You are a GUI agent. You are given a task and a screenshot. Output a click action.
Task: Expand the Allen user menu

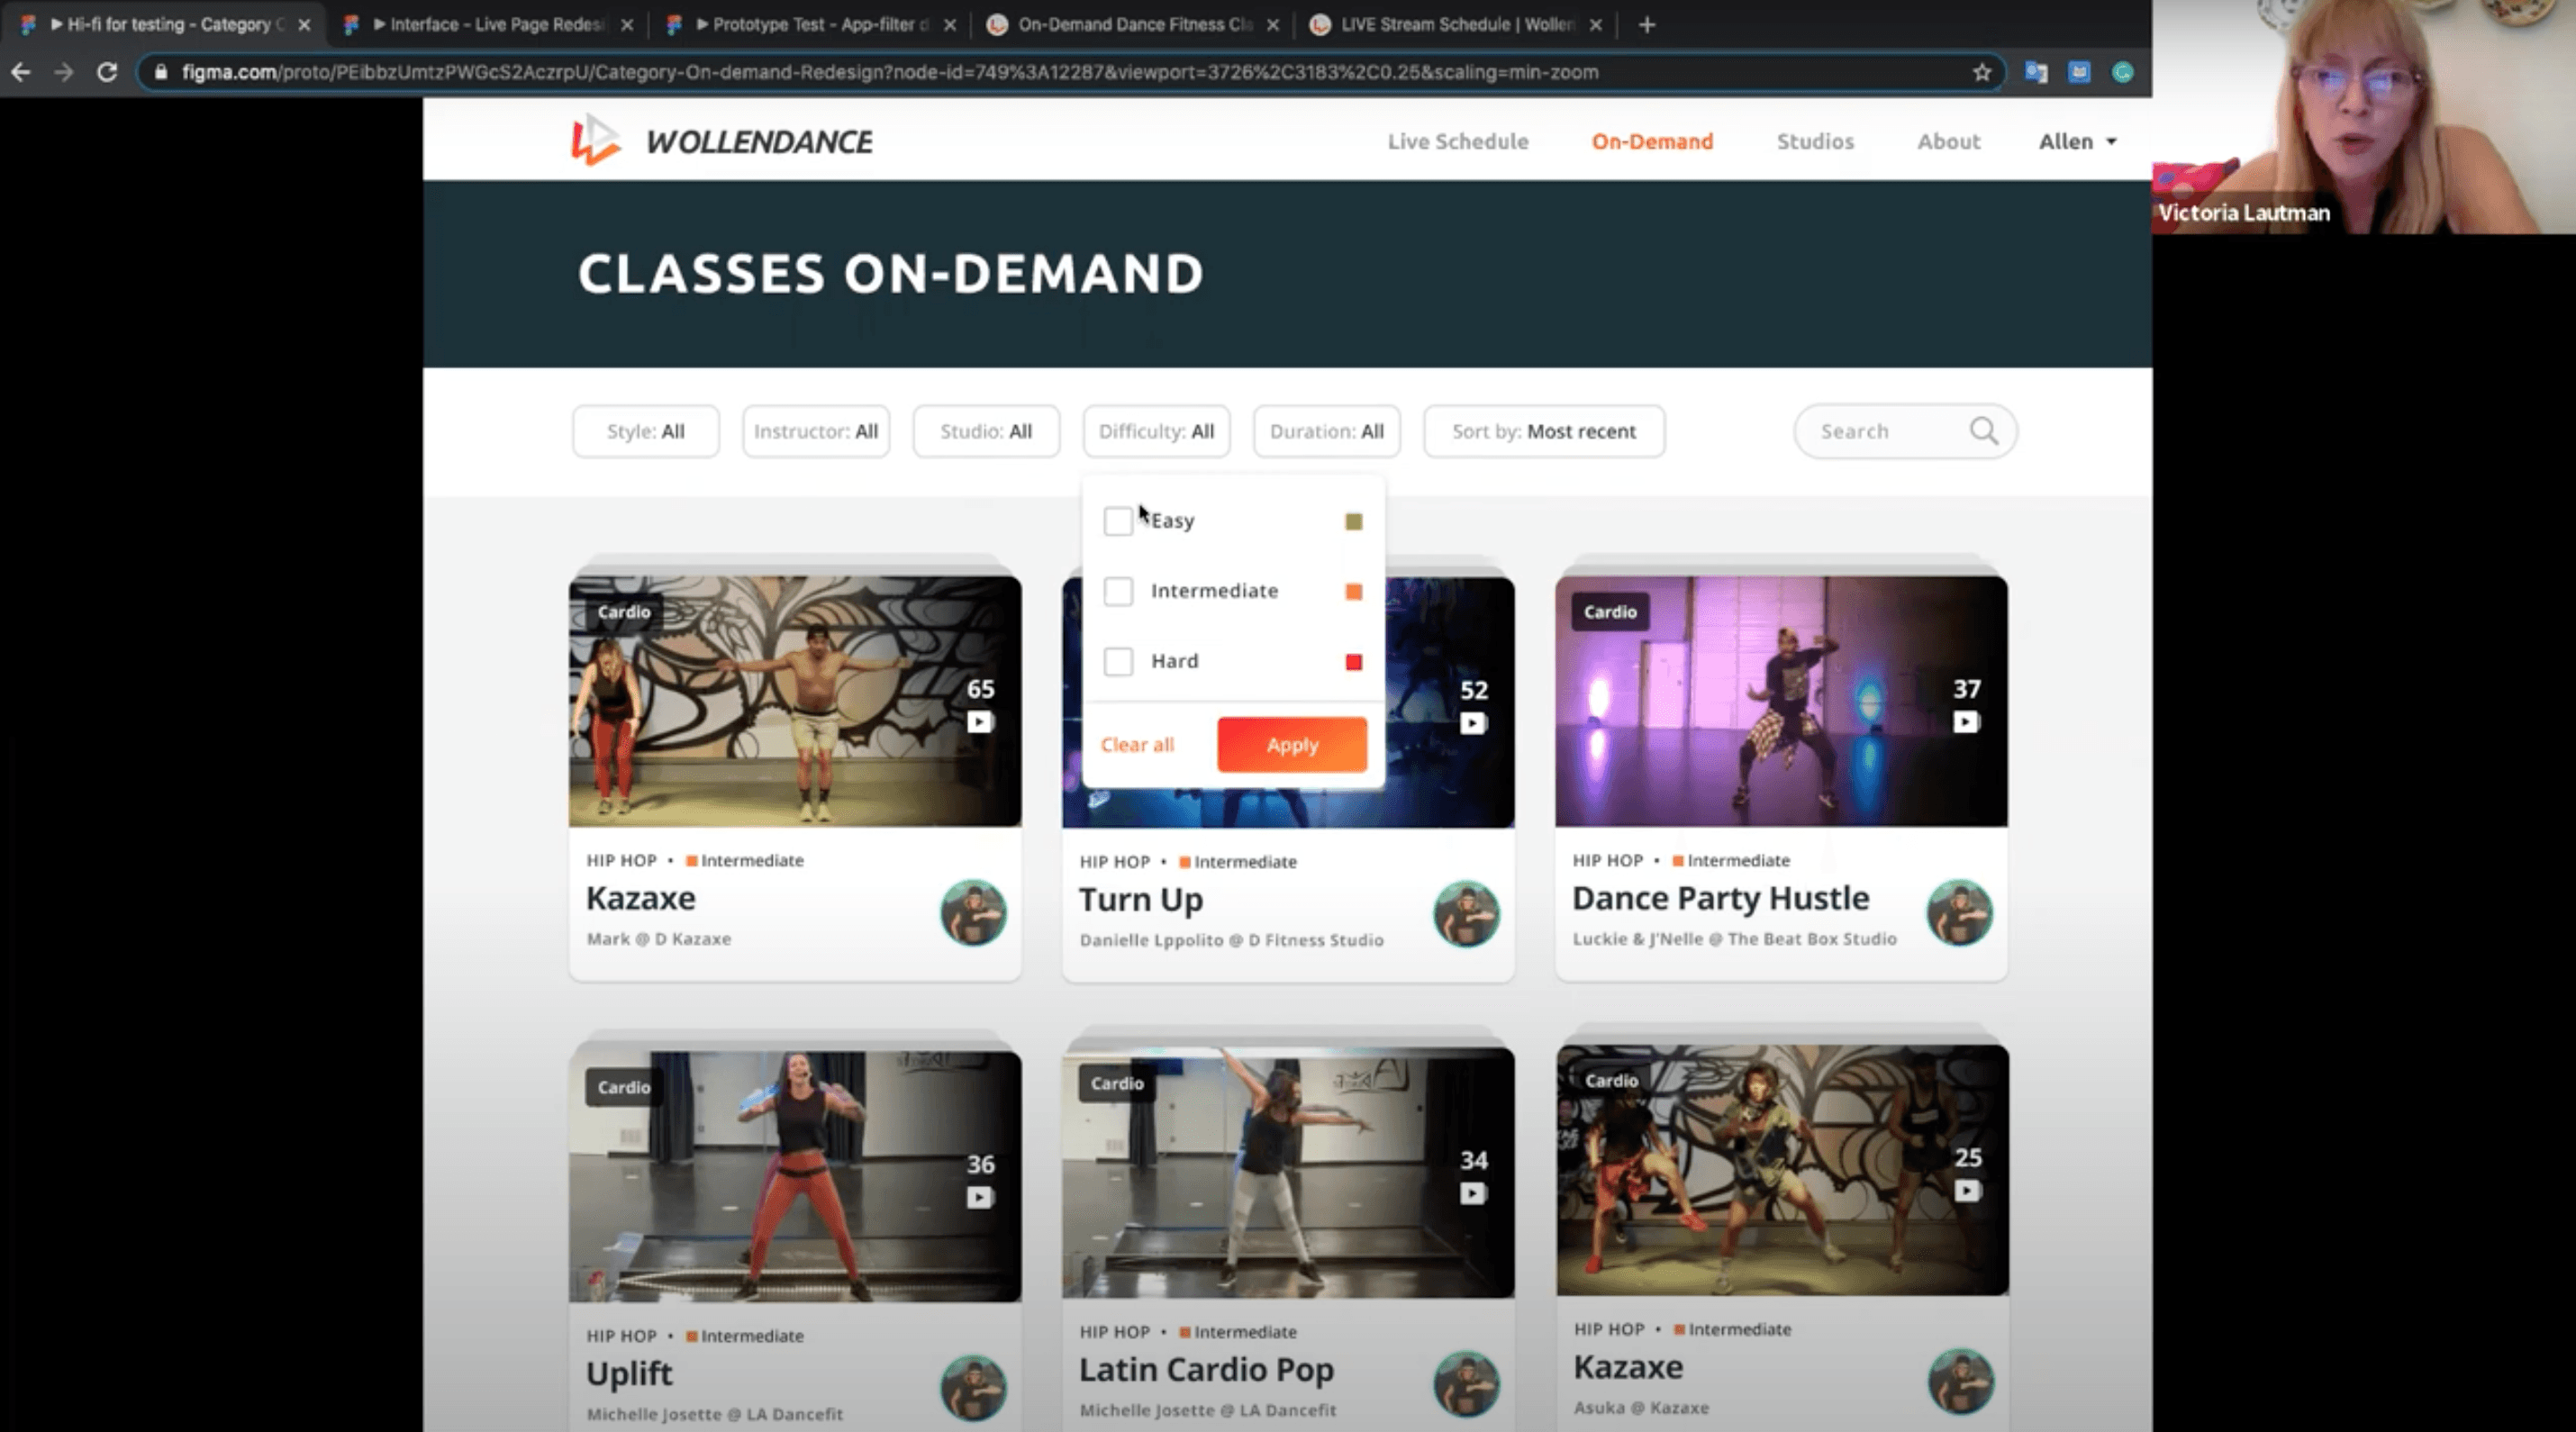[2077, 141]
